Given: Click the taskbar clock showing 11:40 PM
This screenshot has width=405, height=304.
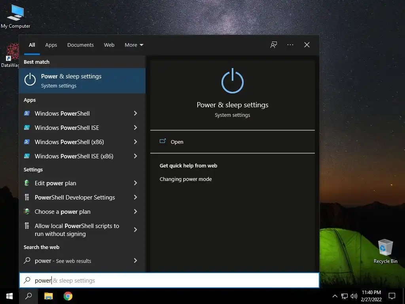Looking at the screenshot, I should coord(371,296).
